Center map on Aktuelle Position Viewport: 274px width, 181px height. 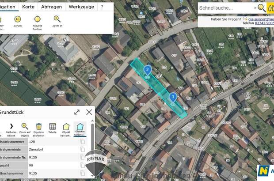tap(37, 23)
